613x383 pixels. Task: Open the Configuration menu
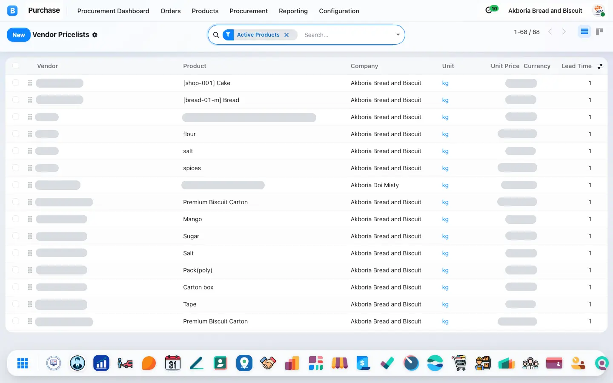click(339, 11)
